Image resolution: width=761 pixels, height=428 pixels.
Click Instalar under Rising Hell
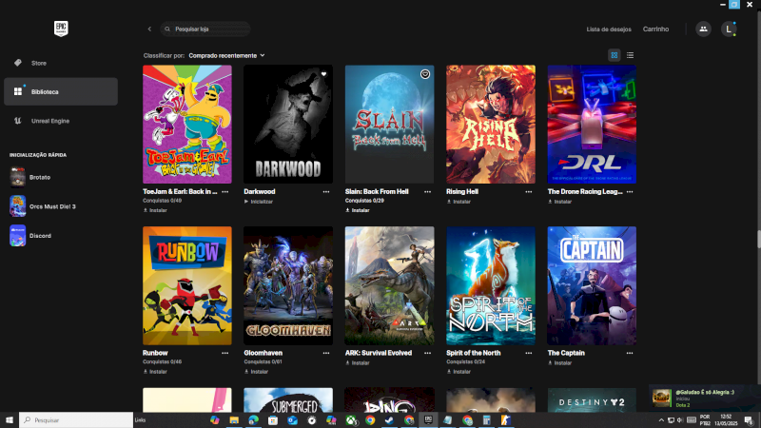click(461, 202)
